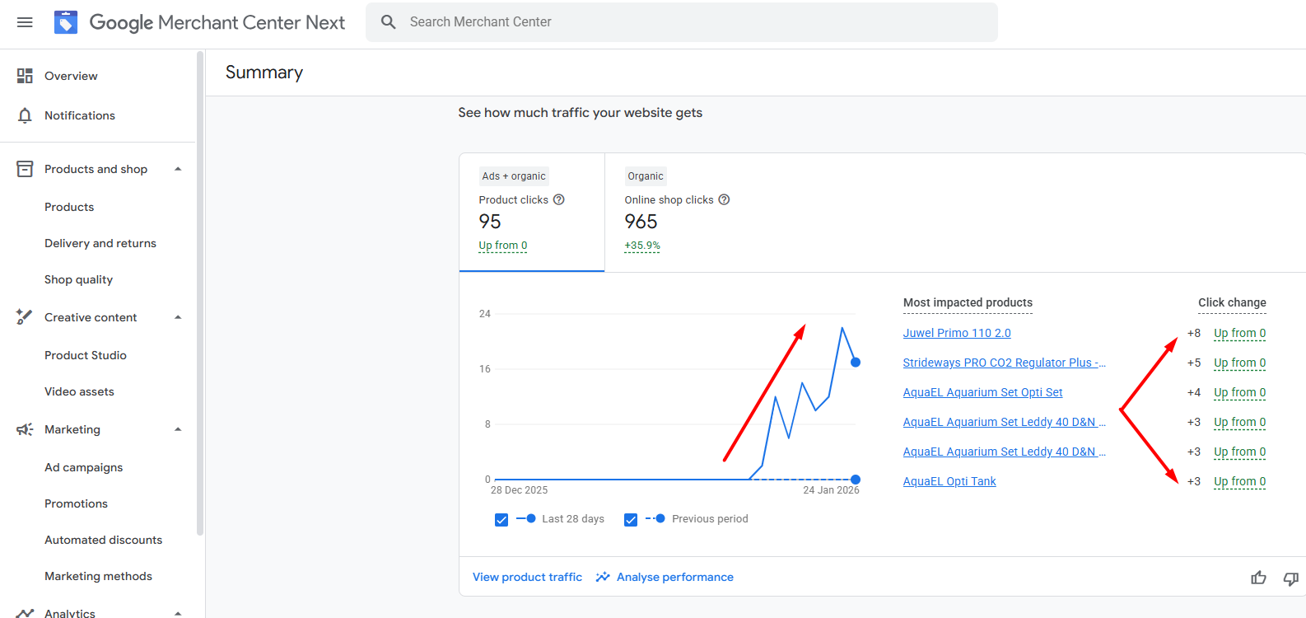Screen dimensions: 1306x618
Task: Click the thumbs up feedback icon
Action: (1258, 578)
